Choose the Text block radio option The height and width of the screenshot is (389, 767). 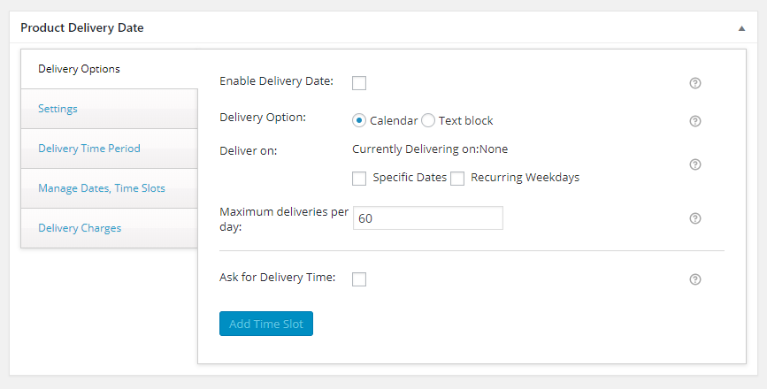pyautogui.click(x=428, y=121)
